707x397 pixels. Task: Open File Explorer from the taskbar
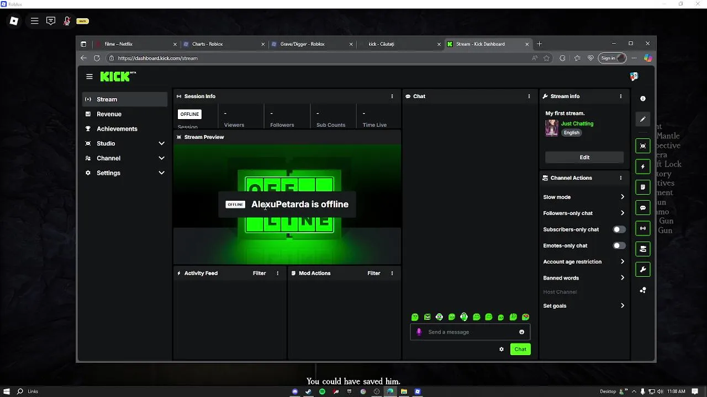(404, 391)
